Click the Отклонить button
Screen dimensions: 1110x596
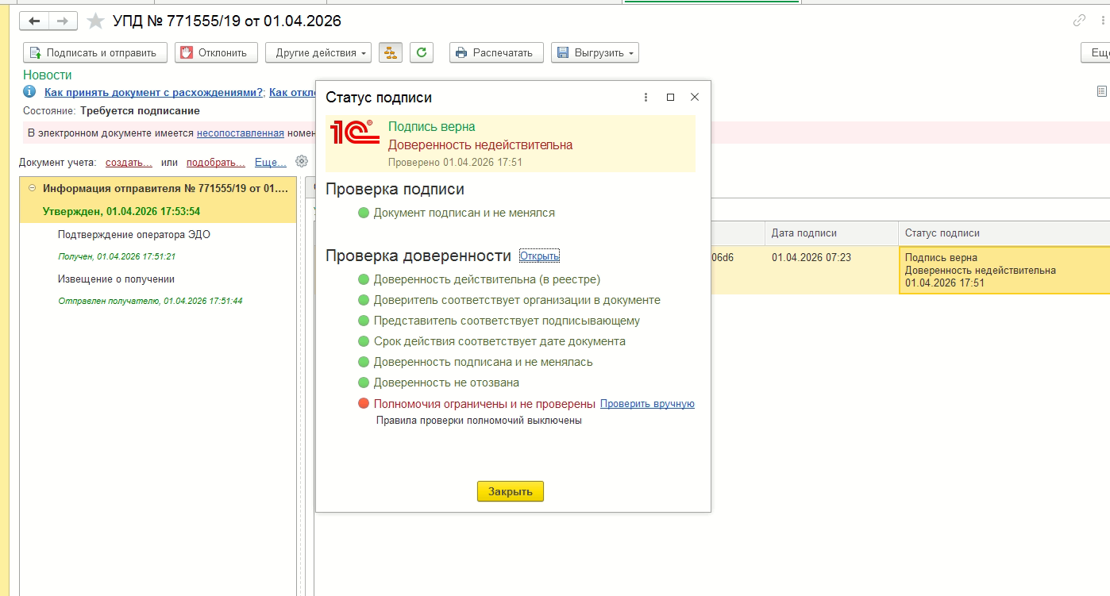[x=216, y=53]
